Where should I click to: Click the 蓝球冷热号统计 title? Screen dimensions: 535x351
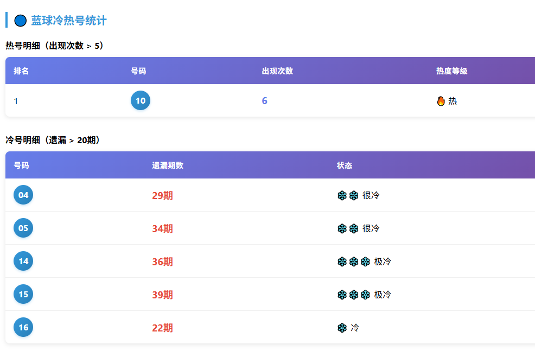pyautogui.click(x=69, y=21)
